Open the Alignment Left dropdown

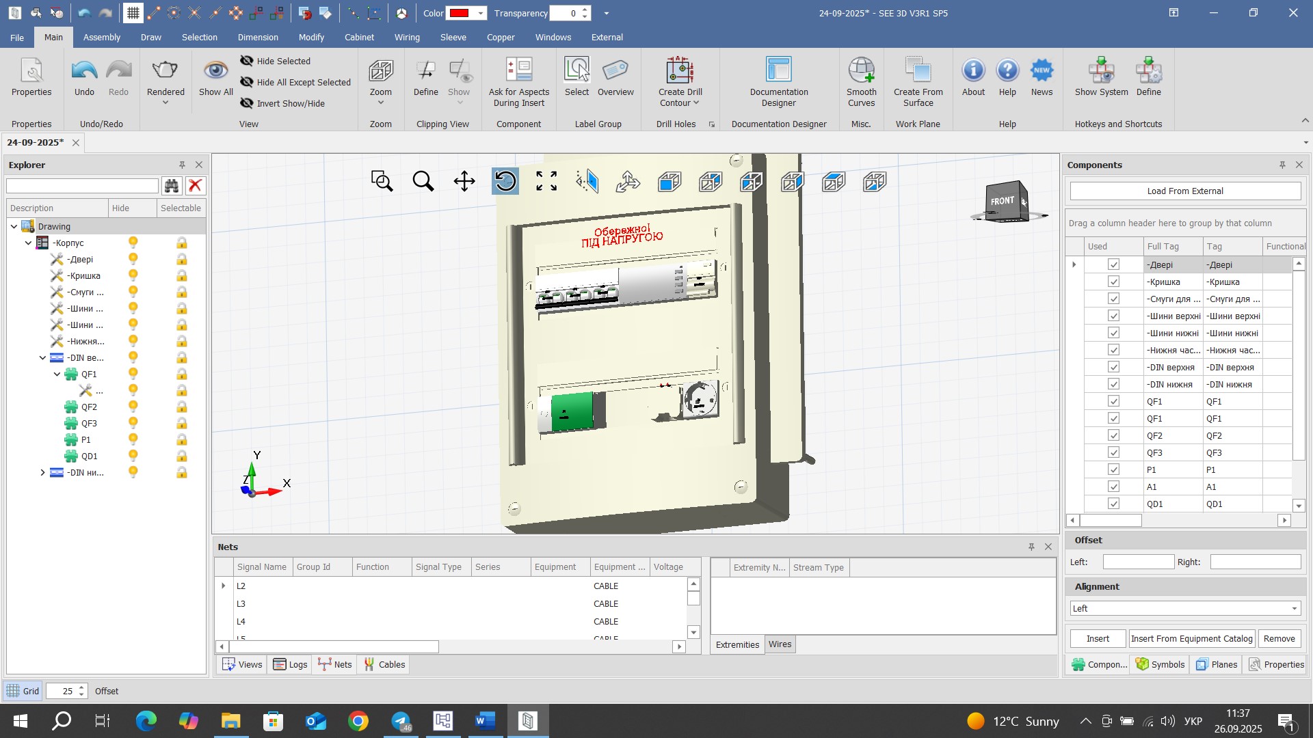coord(1294,608)
